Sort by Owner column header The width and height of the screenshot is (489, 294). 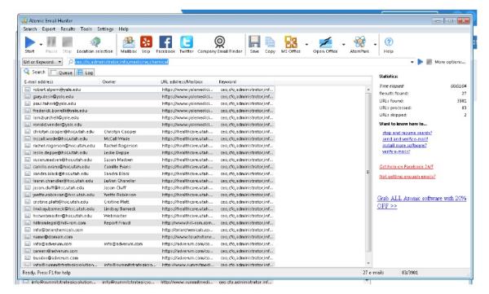130,81
